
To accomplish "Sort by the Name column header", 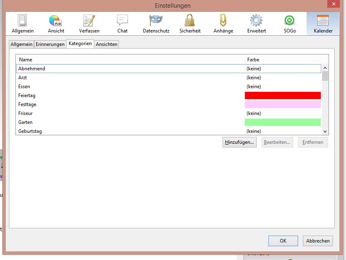I will [130, 60].
